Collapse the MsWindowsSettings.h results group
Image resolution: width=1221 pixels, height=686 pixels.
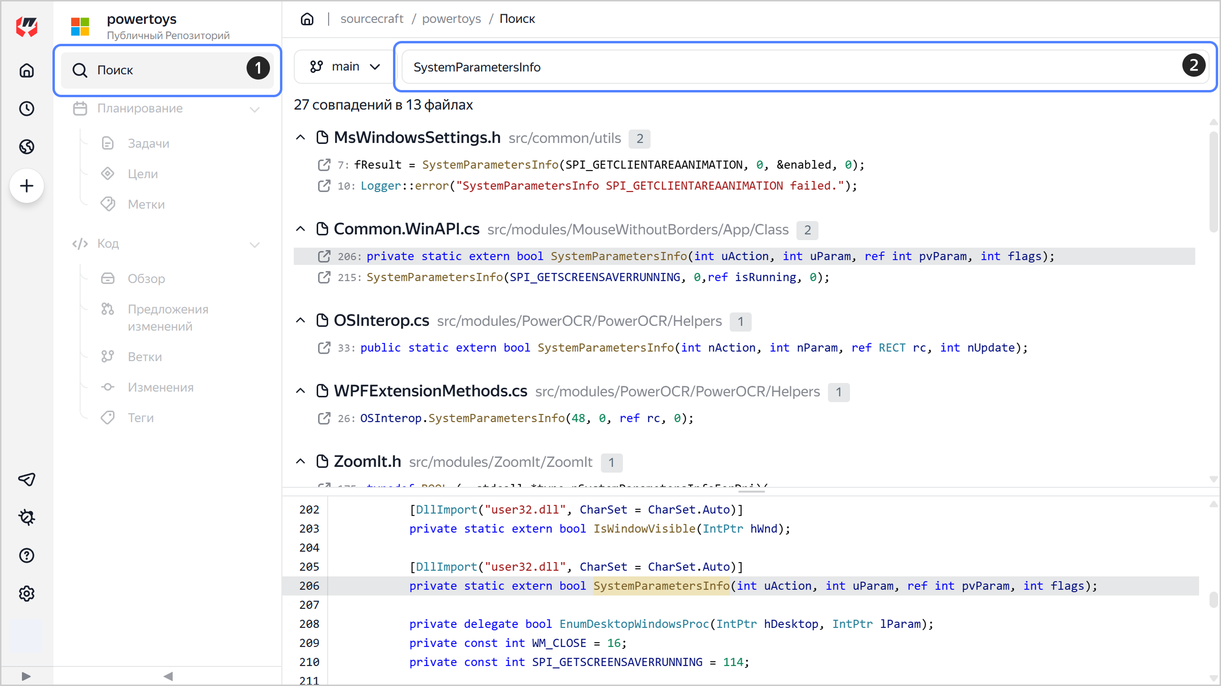(300, 137)
